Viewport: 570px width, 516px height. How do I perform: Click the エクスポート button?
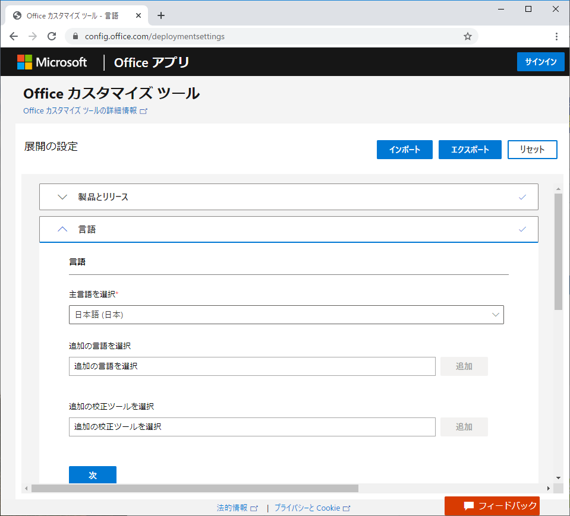[x=470, y=150]
